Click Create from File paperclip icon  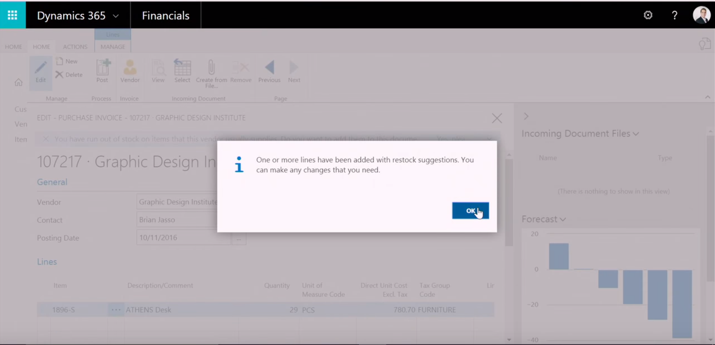tap(211, 74)
